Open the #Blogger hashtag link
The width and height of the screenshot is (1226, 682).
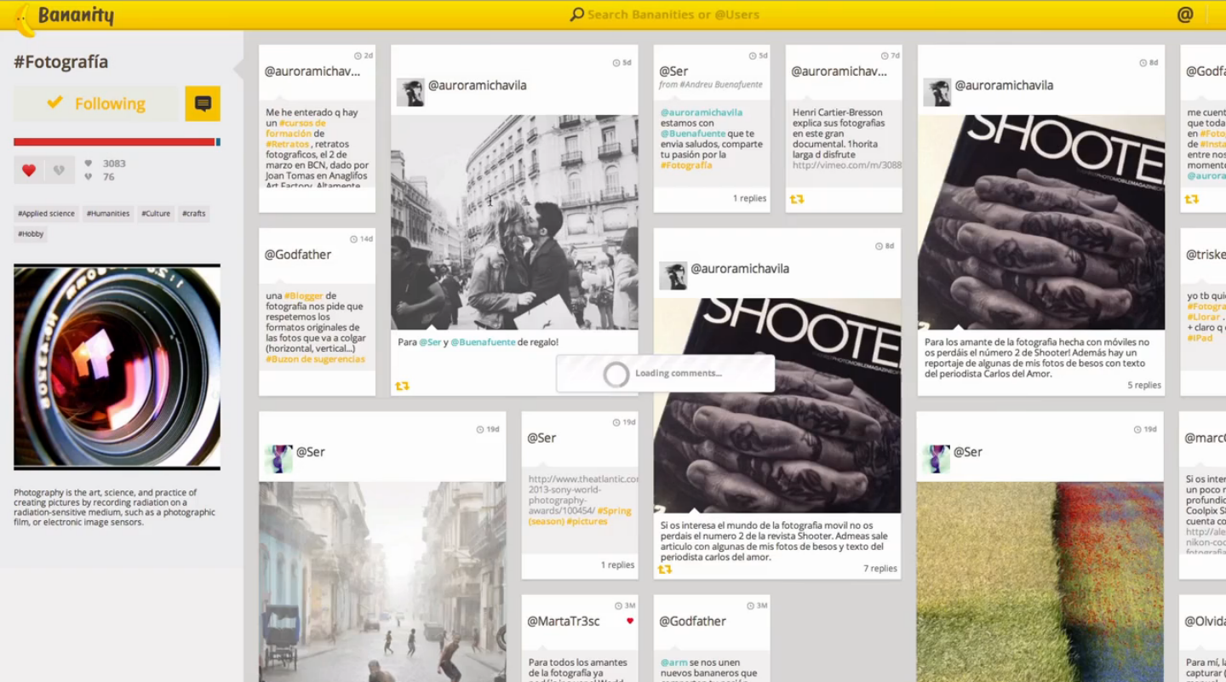pos(297,295)
